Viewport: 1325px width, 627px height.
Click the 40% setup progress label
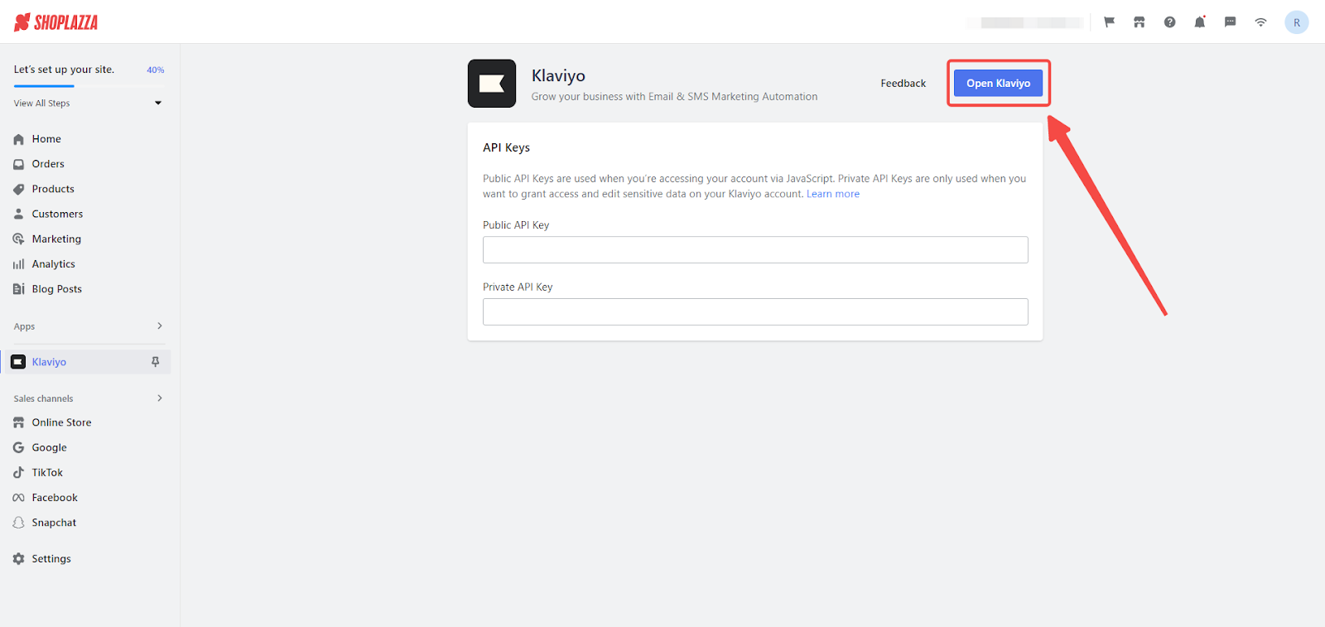pyautogui.click(x=156, y=70)
